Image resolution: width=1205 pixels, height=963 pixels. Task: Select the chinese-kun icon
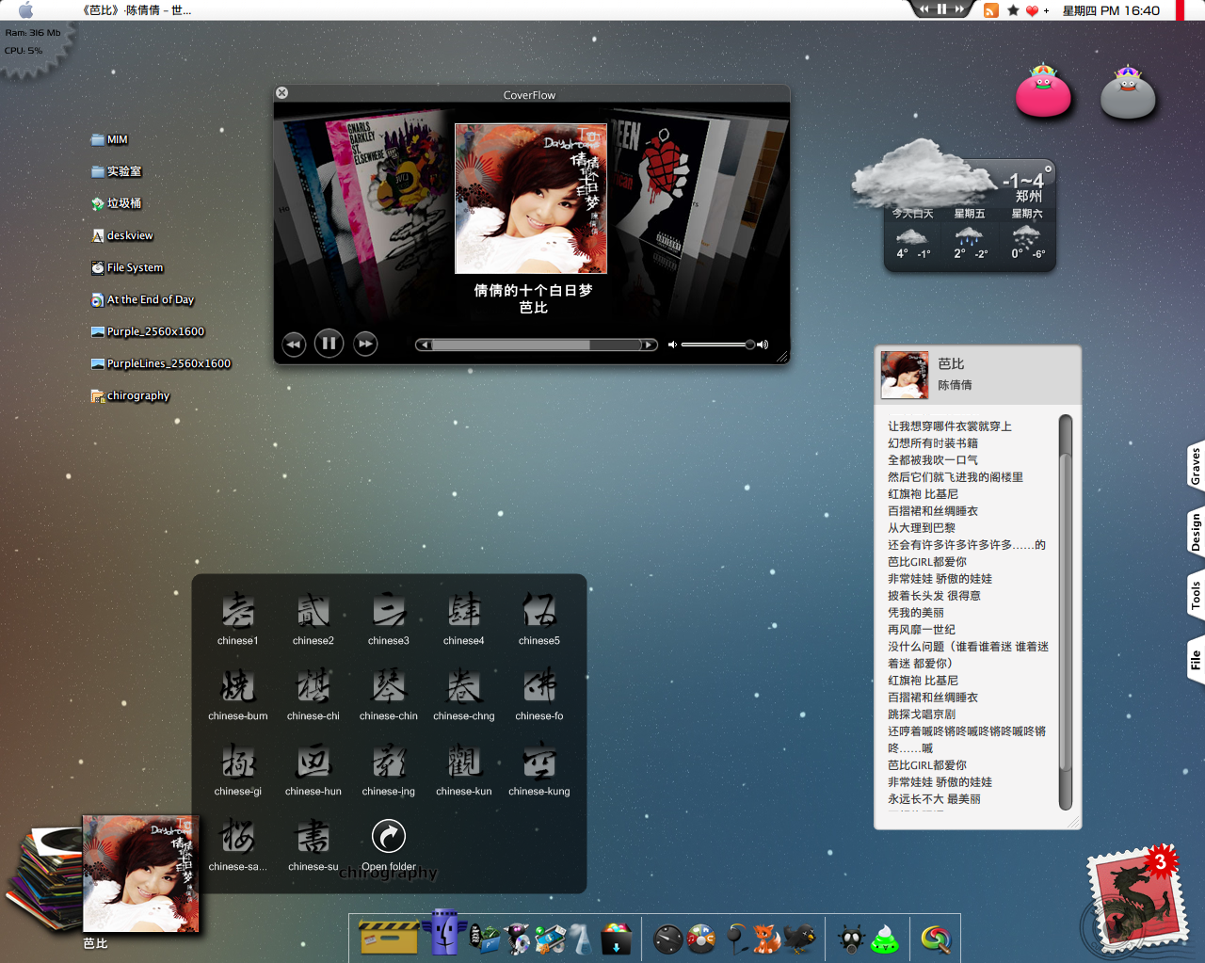(464, 769)
